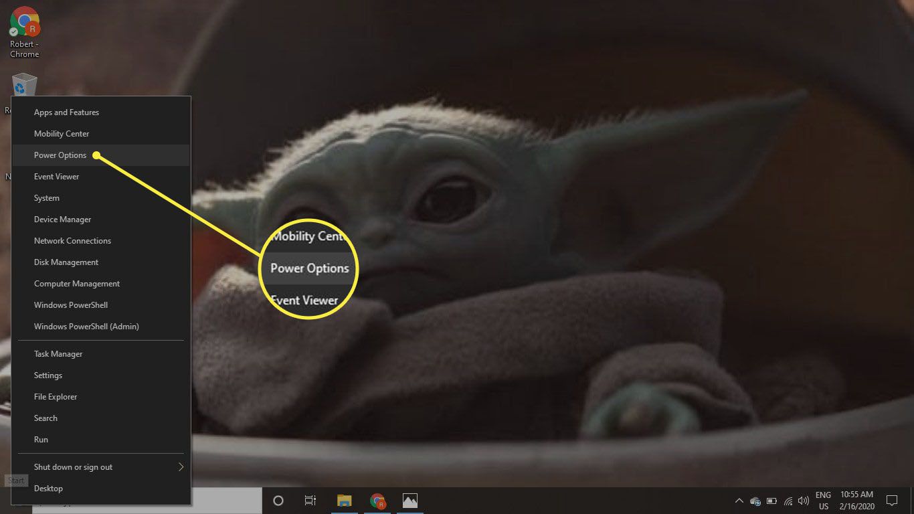Open Photos app taskbar icon

click(410, 501)
